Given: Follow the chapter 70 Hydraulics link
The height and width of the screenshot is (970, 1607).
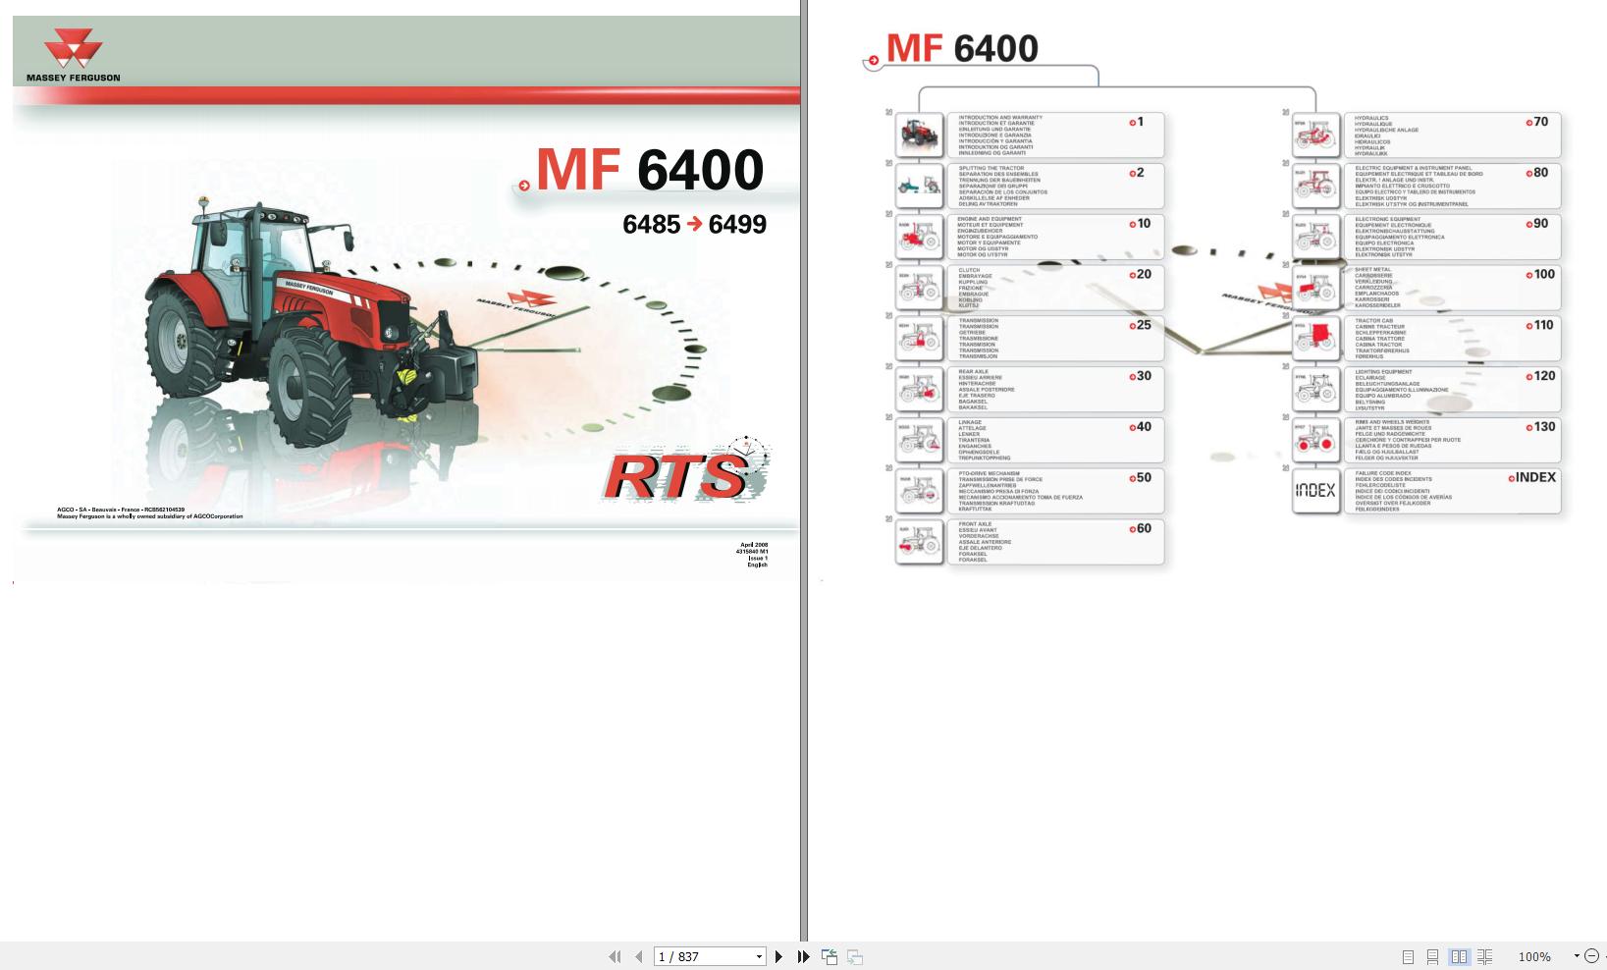Looking at the screenshot, I should pos(1537,122).
